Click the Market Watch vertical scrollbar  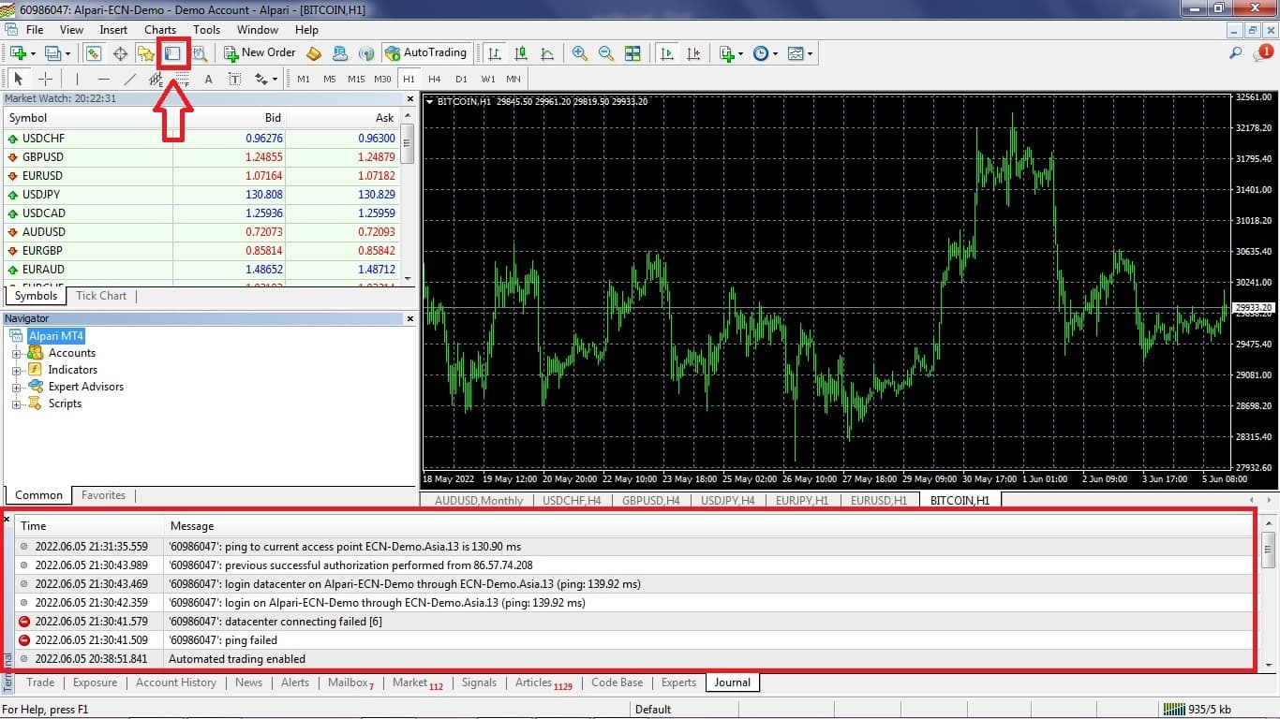[x=408, y=197]
